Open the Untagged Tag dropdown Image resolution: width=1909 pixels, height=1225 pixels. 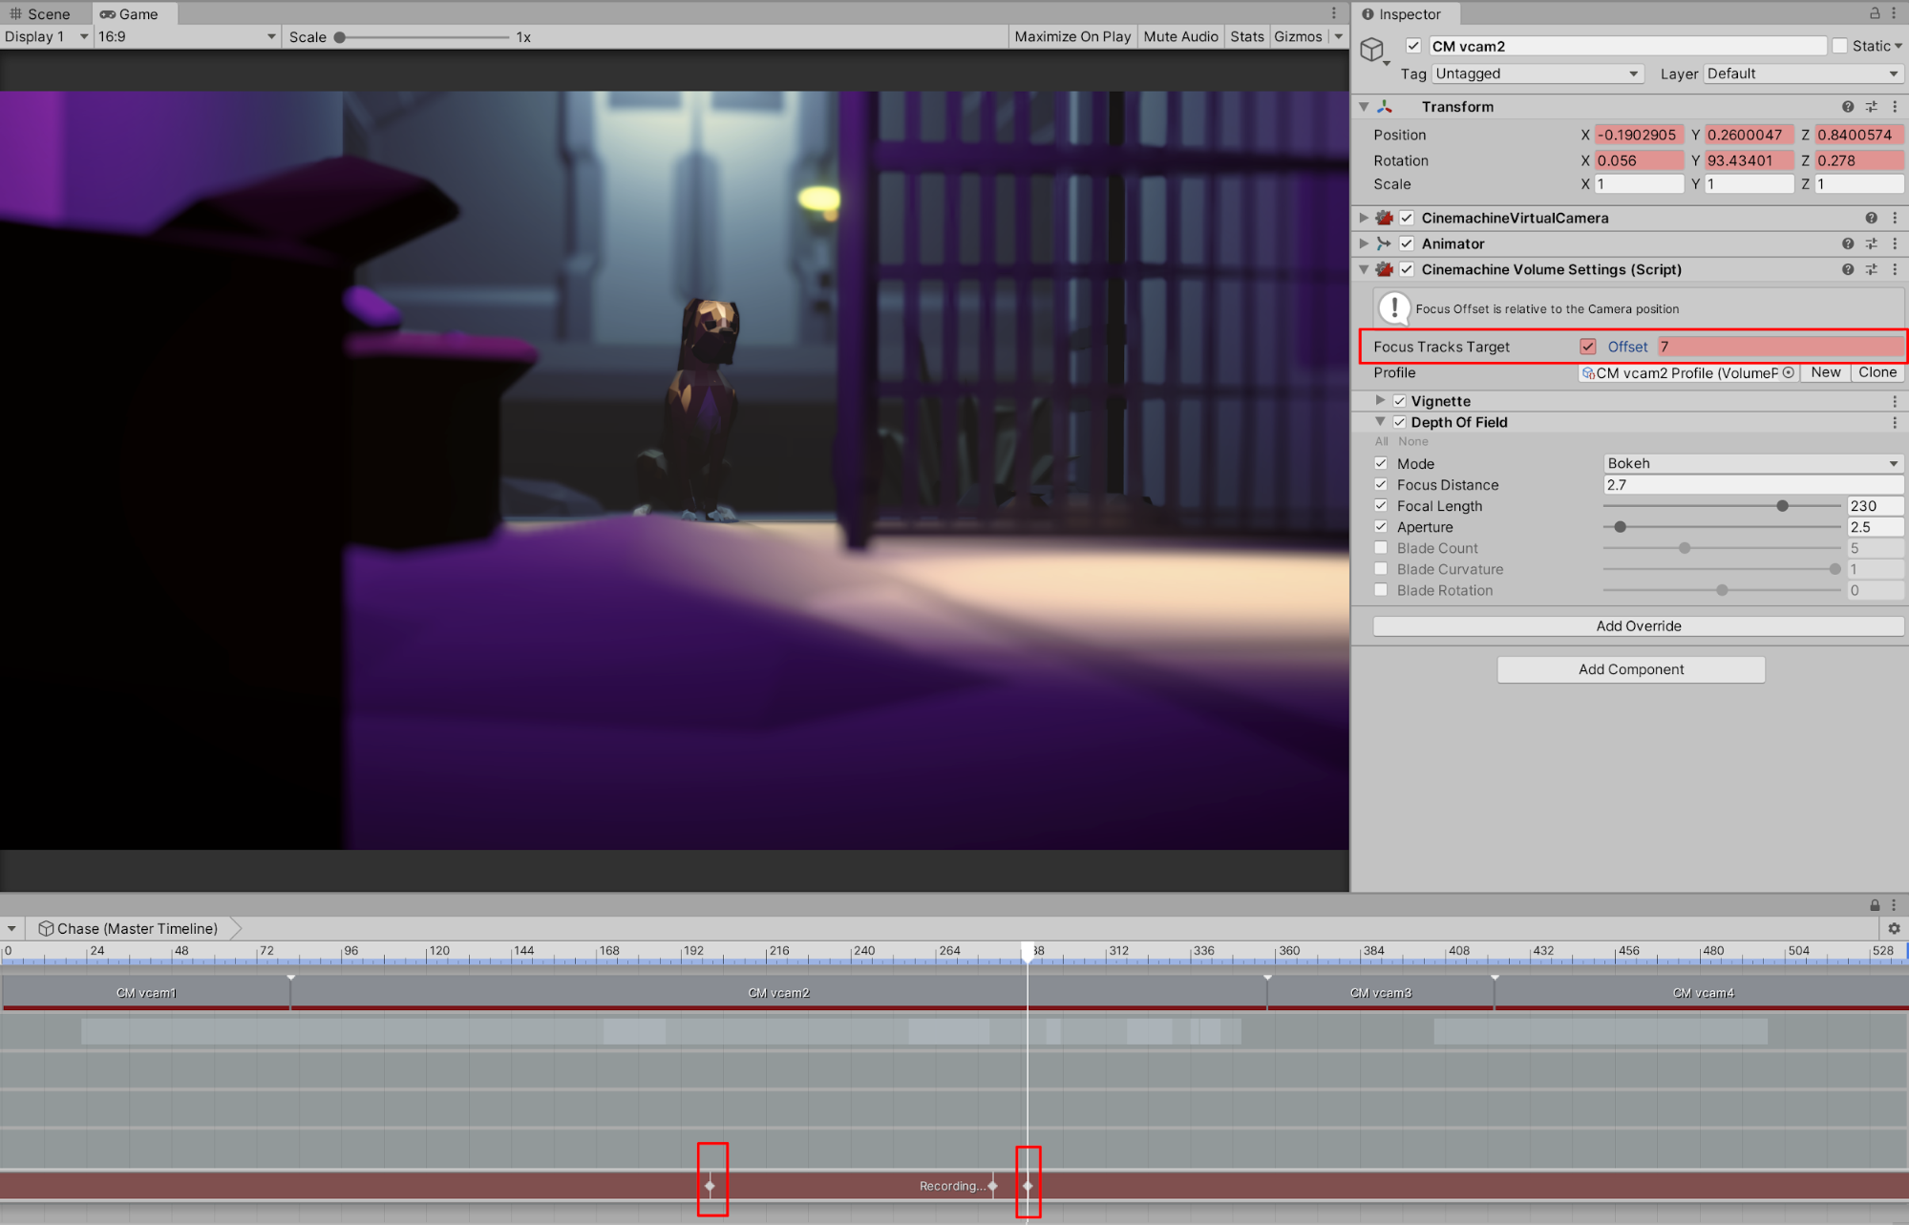tap(1537, 74)
